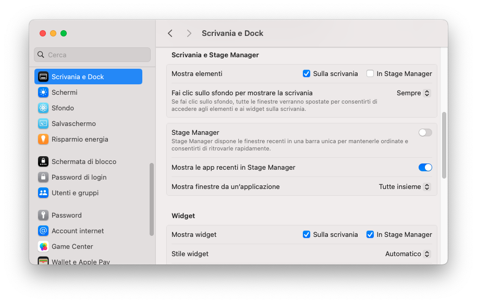Click the Schermata di blocco icon
This screenshot has width=477, height=303.
[43, 161]
